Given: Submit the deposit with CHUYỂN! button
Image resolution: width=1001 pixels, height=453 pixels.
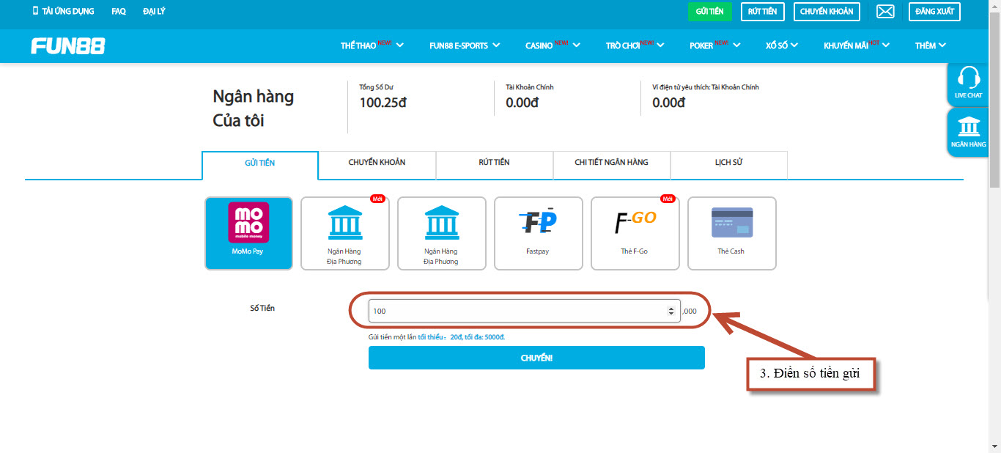Looking at the screenshot, I should pos(536,358).
